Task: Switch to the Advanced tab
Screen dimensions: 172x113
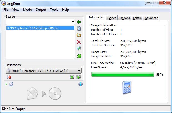Action: 151,18
